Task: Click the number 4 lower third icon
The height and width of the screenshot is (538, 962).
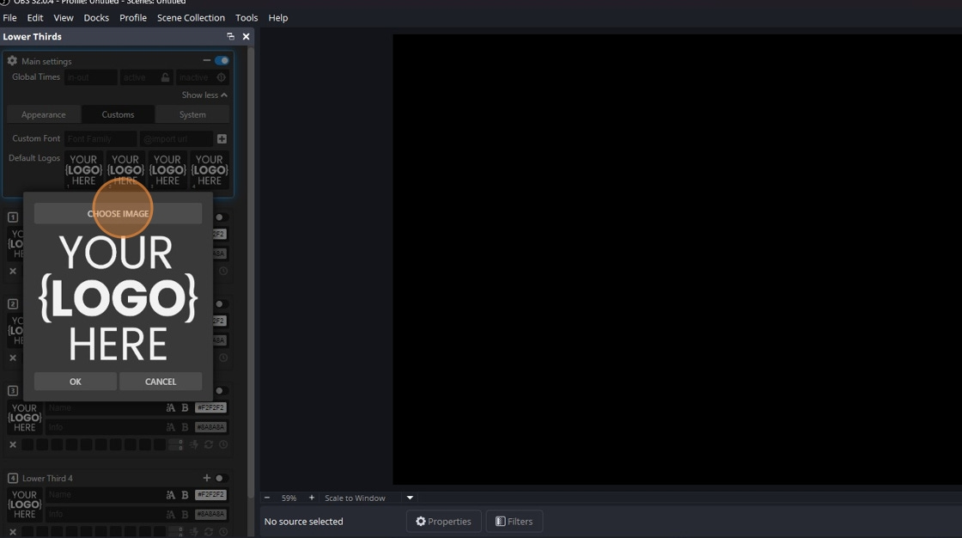Action: pos(12,478)
